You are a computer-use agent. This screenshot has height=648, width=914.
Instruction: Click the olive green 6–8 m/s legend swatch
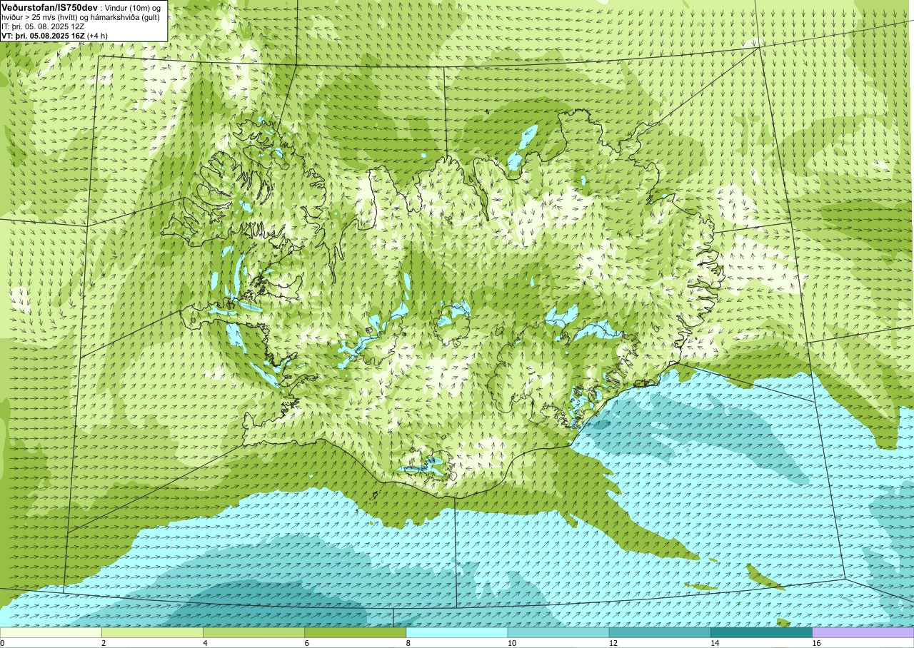pos(355,632)
